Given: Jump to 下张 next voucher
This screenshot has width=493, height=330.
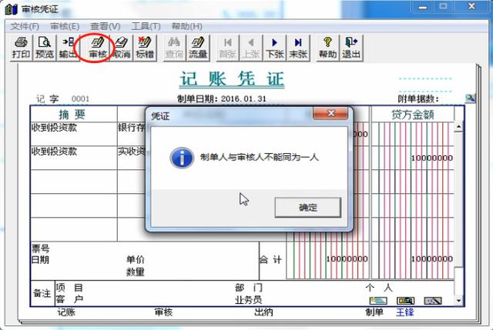Looking at the screenshot, I should pyautogui.click(x=274, y=48).
